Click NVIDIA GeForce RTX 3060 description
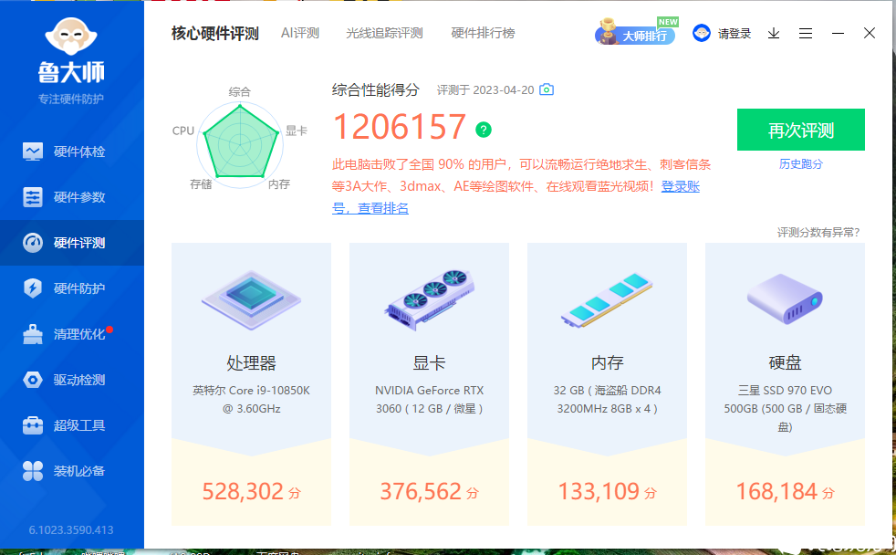Image resolution: width=896 pixels, height=555 pixels. pyautogui.click(x=429, y=400)
